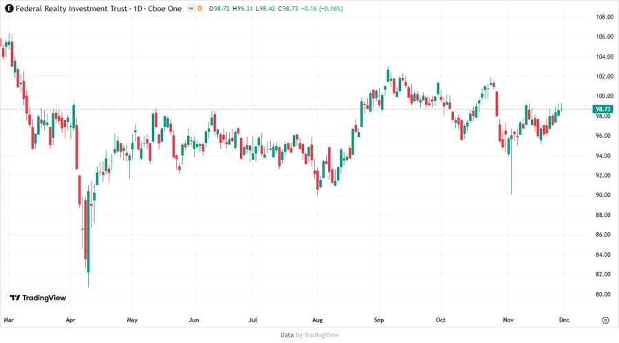Viewport: 619px width, 343px height.
Task: Click the orange 'D' delayed data badge
Action: point(199,8)
